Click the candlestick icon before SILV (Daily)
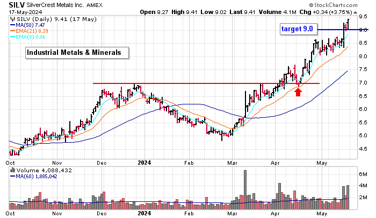This screenshot has width=376, height=218. pyautogui.click(x=12, y=19)
